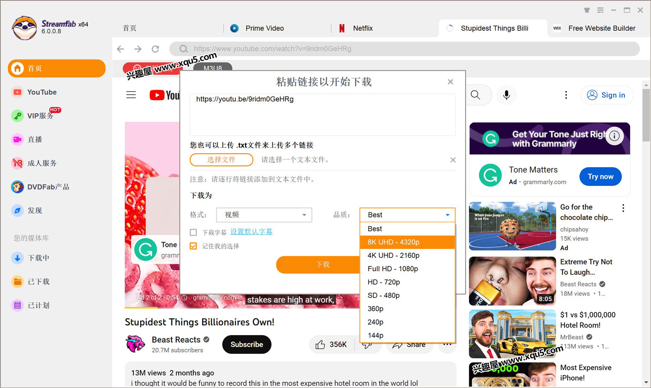Open the 下载中 downloading list
Viewport: 651px width, 388px height.
click(38, 258)
